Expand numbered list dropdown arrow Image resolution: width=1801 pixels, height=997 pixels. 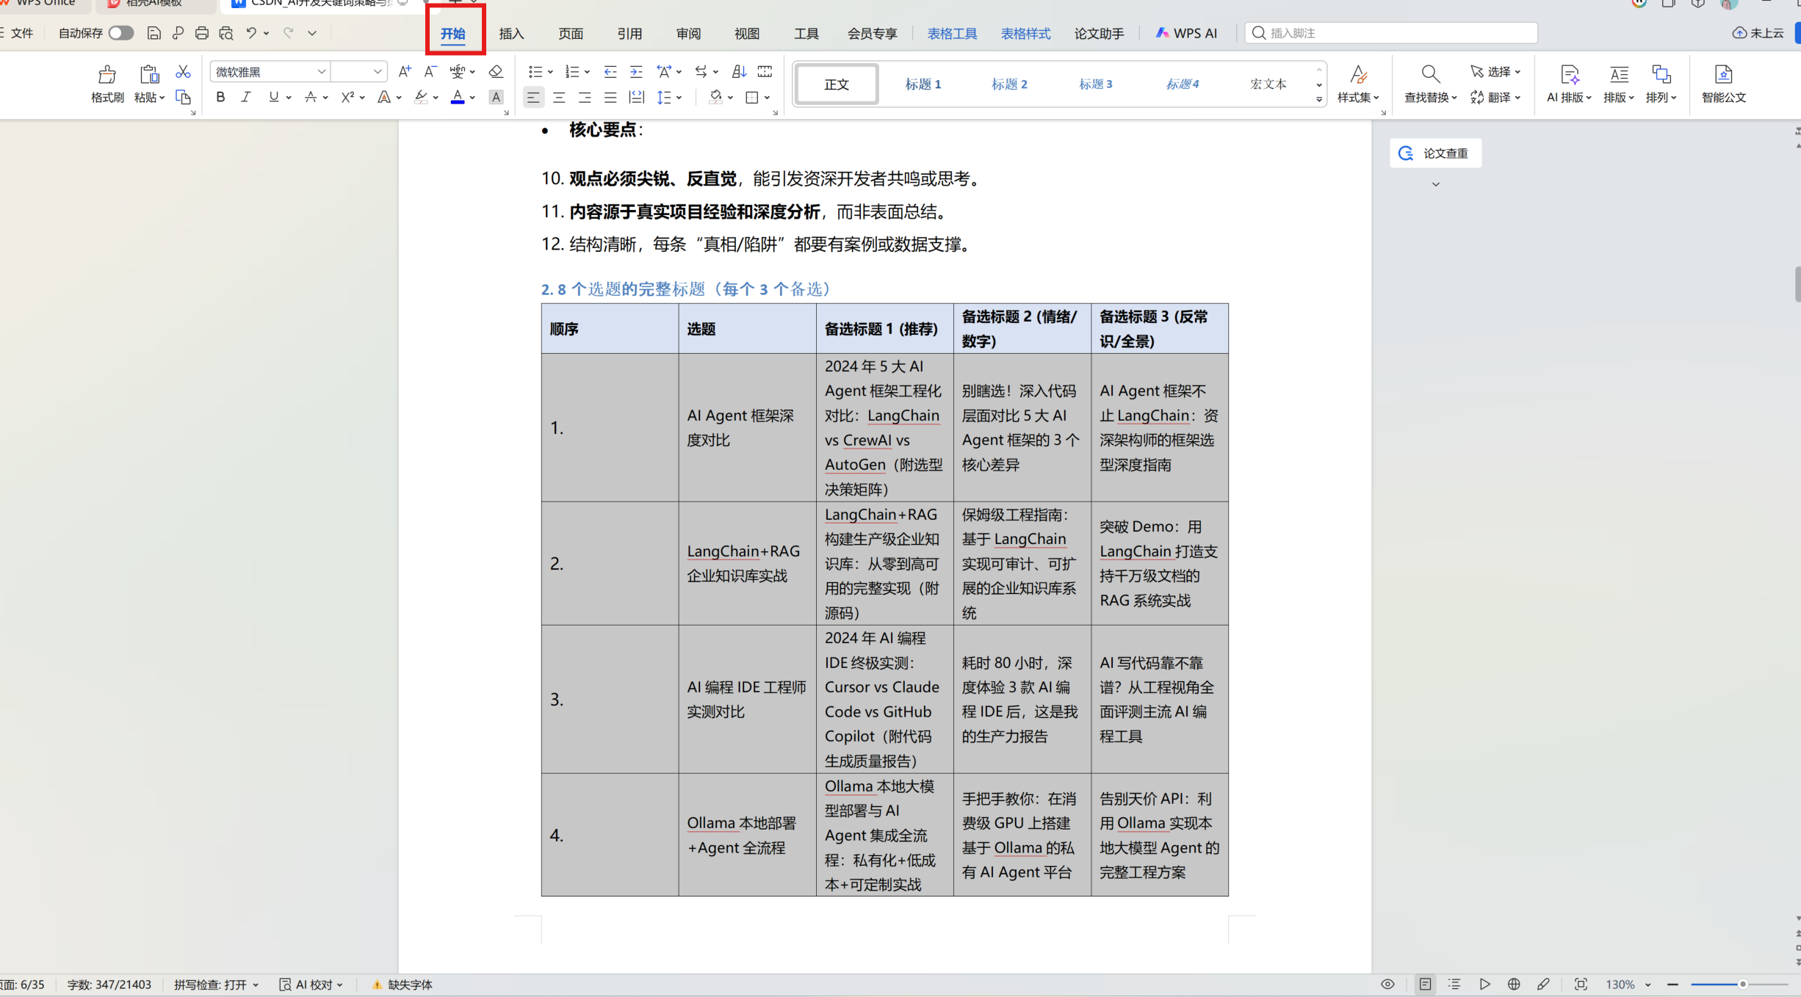(587, 72)
